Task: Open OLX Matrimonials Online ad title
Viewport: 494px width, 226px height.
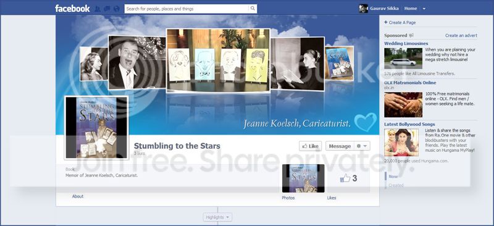Action: [x=410, y=83]
